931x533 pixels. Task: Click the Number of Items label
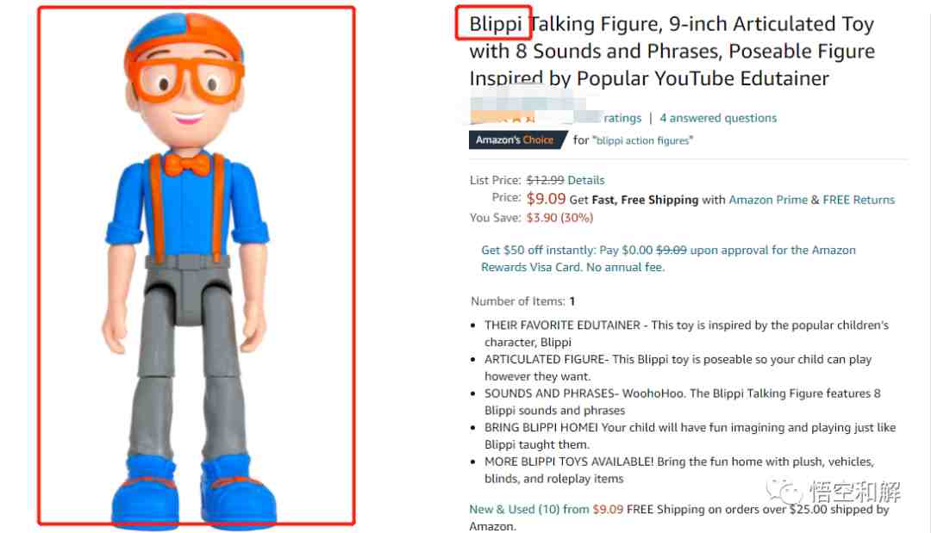(518, 301)
